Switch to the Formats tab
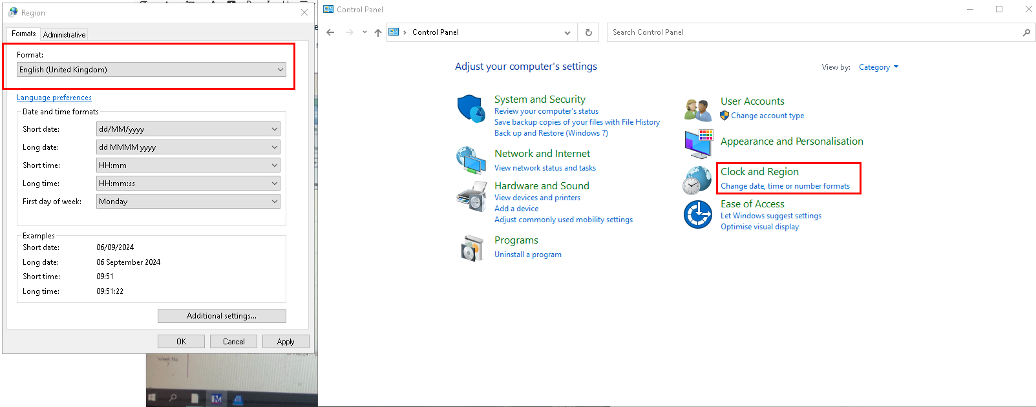The image size is (1036, 407). click(x=24, y=34)
